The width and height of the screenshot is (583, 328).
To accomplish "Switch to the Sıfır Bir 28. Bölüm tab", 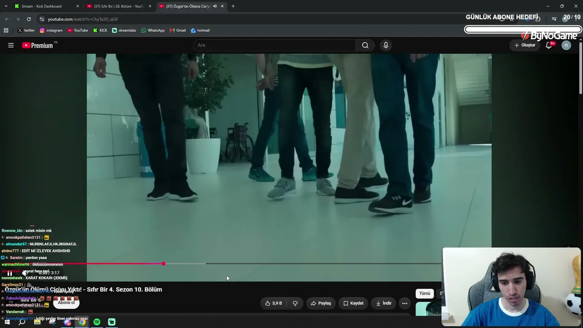I will pos(119,6).
